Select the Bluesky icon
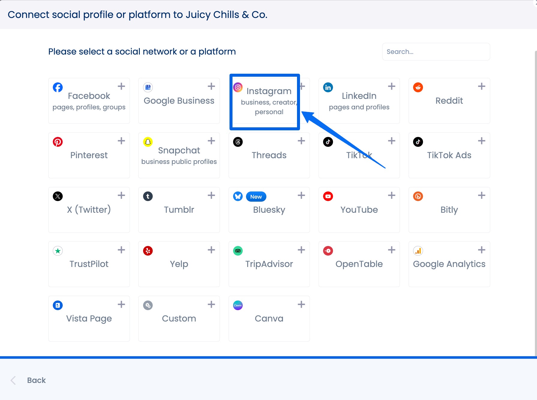537x400 pixels. [238, 196]
